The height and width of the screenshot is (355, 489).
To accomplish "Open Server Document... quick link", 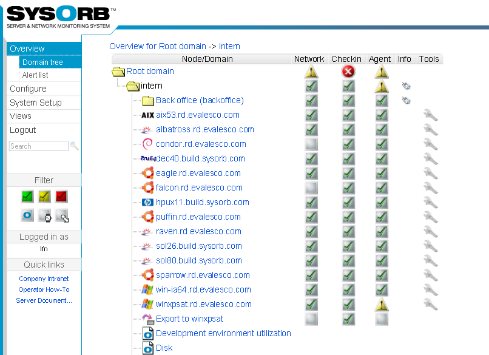I will pos(44,300).
